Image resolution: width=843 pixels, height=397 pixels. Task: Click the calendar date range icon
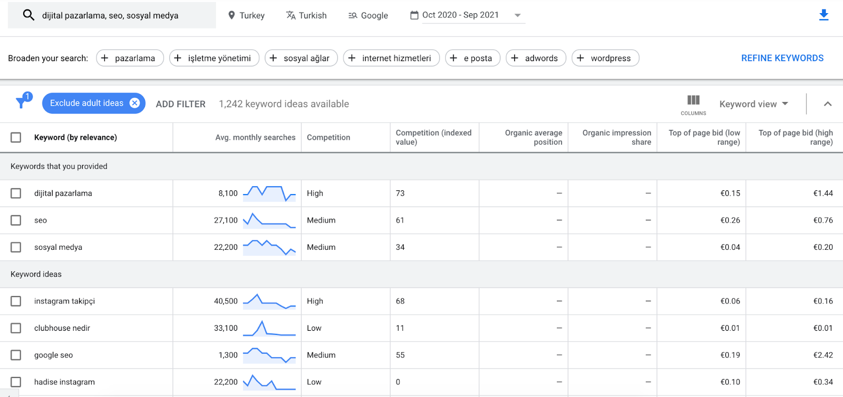[x=415, y=15]
